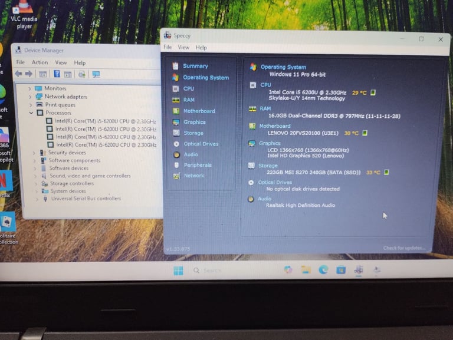Expand the System devices node
This screenshot has width=453, height=340.
pos(37,191)
